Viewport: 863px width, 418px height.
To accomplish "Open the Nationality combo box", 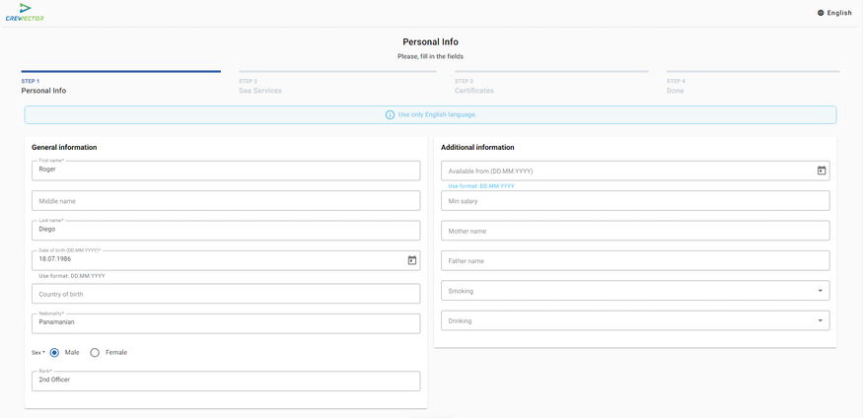I will coord(225,323).
